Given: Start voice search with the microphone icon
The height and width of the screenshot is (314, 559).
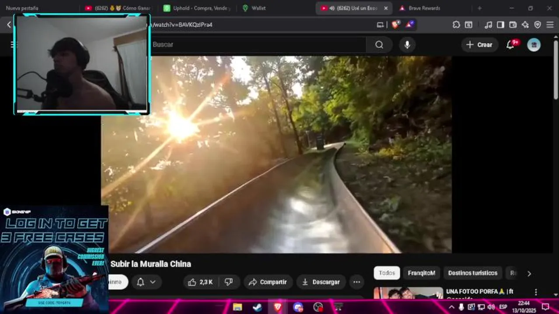Looking at the screenshot, I should pos(407,44).
